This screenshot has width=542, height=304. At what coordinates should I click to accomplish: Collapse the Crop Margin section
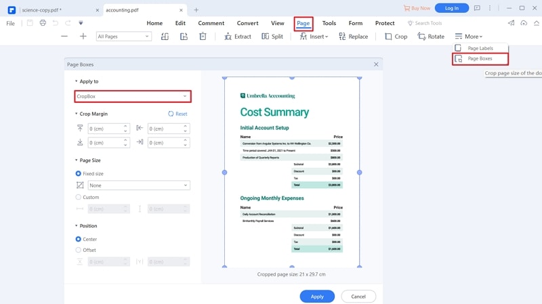coord(76,114)
